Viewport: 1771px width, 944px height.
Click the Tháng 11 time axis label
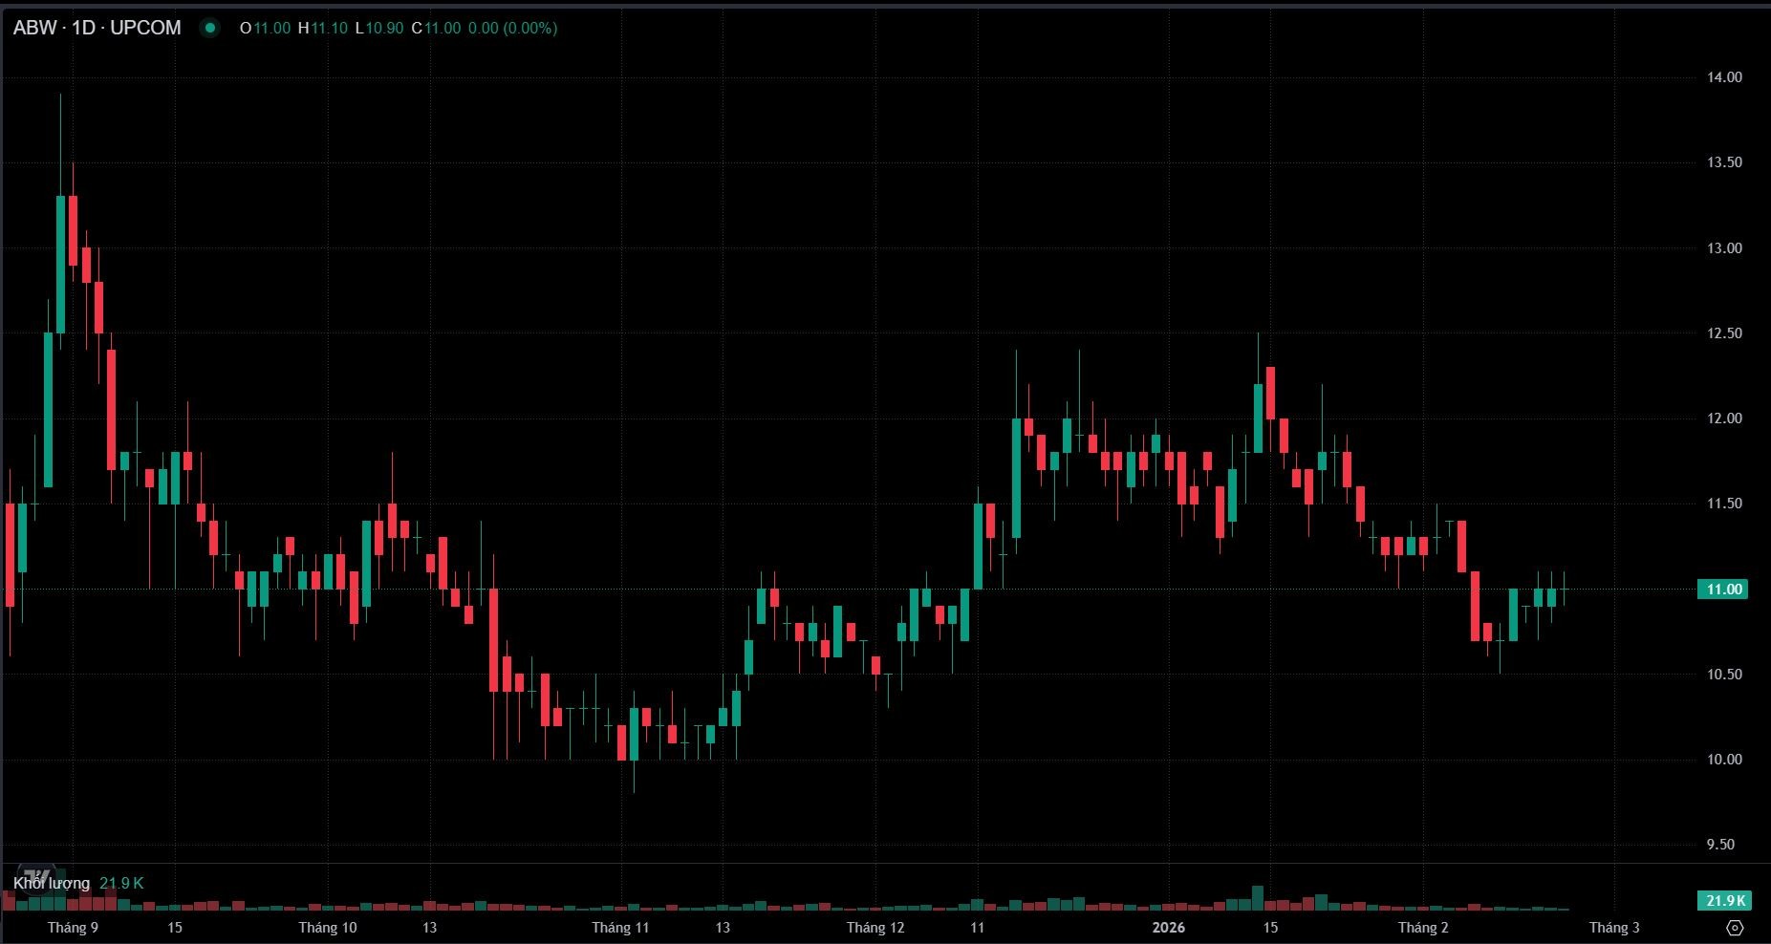click(620, 928)
